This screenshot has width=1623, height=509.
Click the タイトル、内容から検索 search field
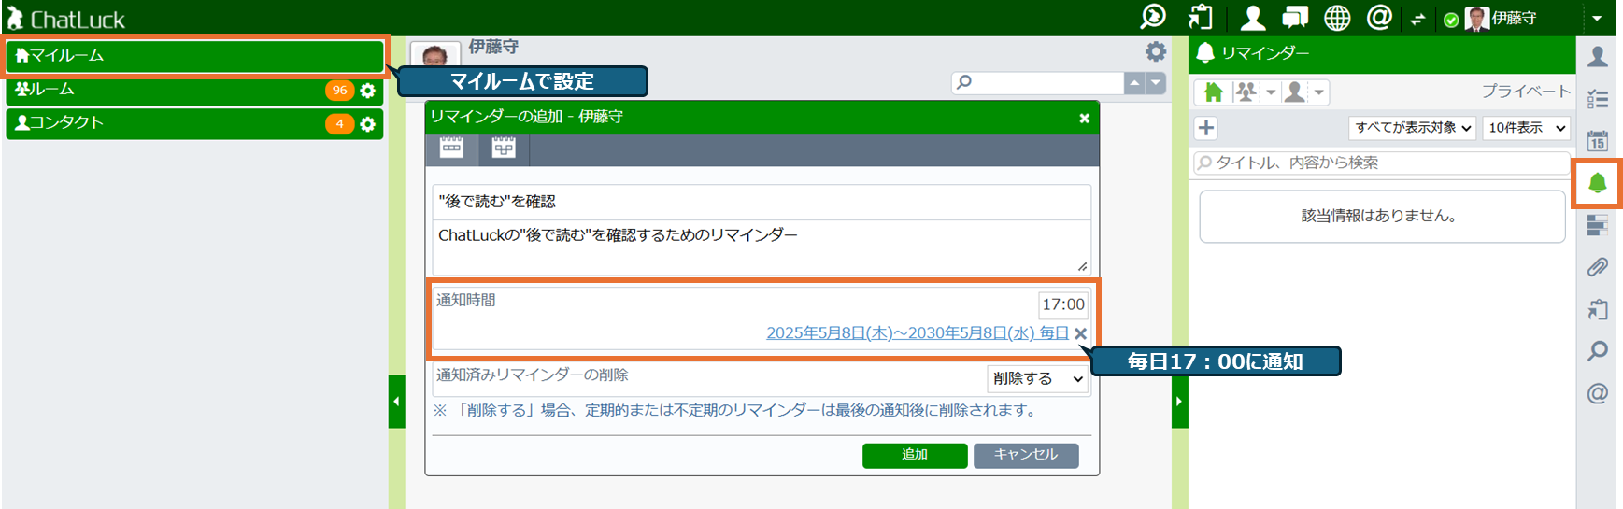(x=1381, y=163)
